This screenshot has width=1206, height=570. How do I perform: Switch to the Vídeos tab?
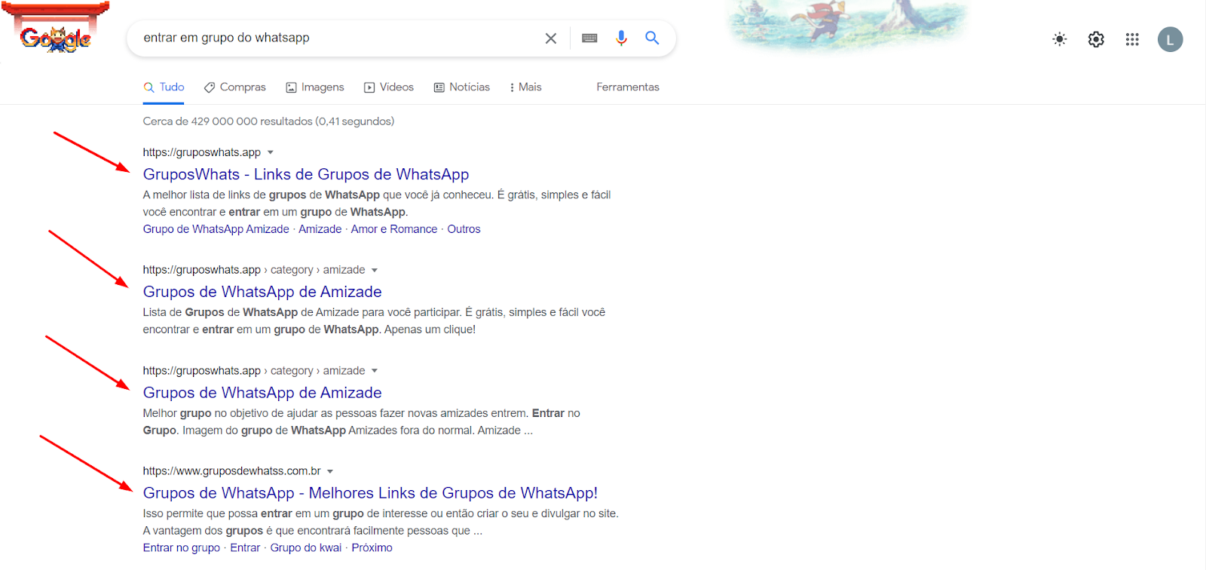pyautogui.click(x=389, y=87)
